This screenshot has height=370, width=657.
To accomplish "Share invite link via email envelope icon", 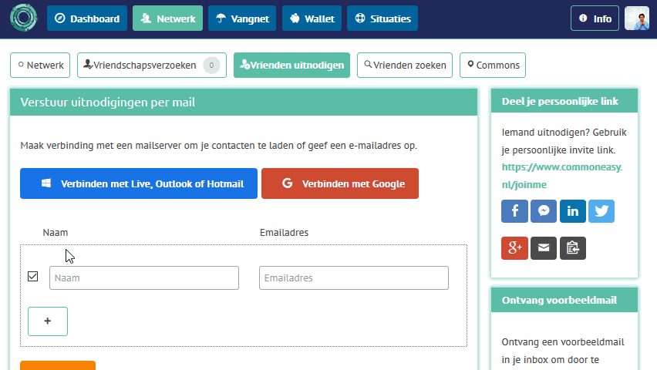I will coord(544,247).
